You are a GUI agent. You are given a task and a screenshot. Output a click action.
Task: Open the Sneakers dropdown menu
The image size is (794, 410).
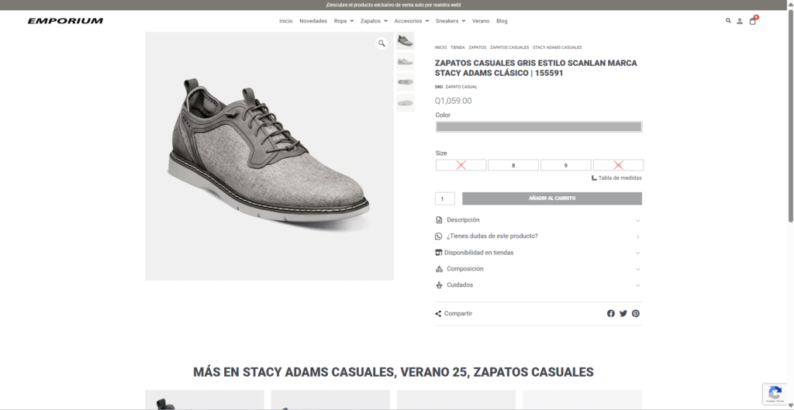click(451, 21)
